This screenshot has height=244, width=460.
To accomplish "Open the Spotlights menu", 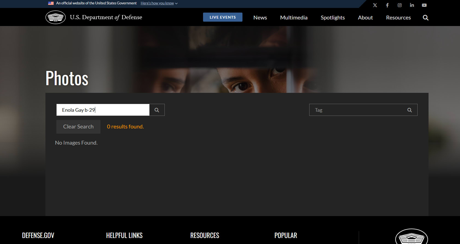I will point(332,18).
